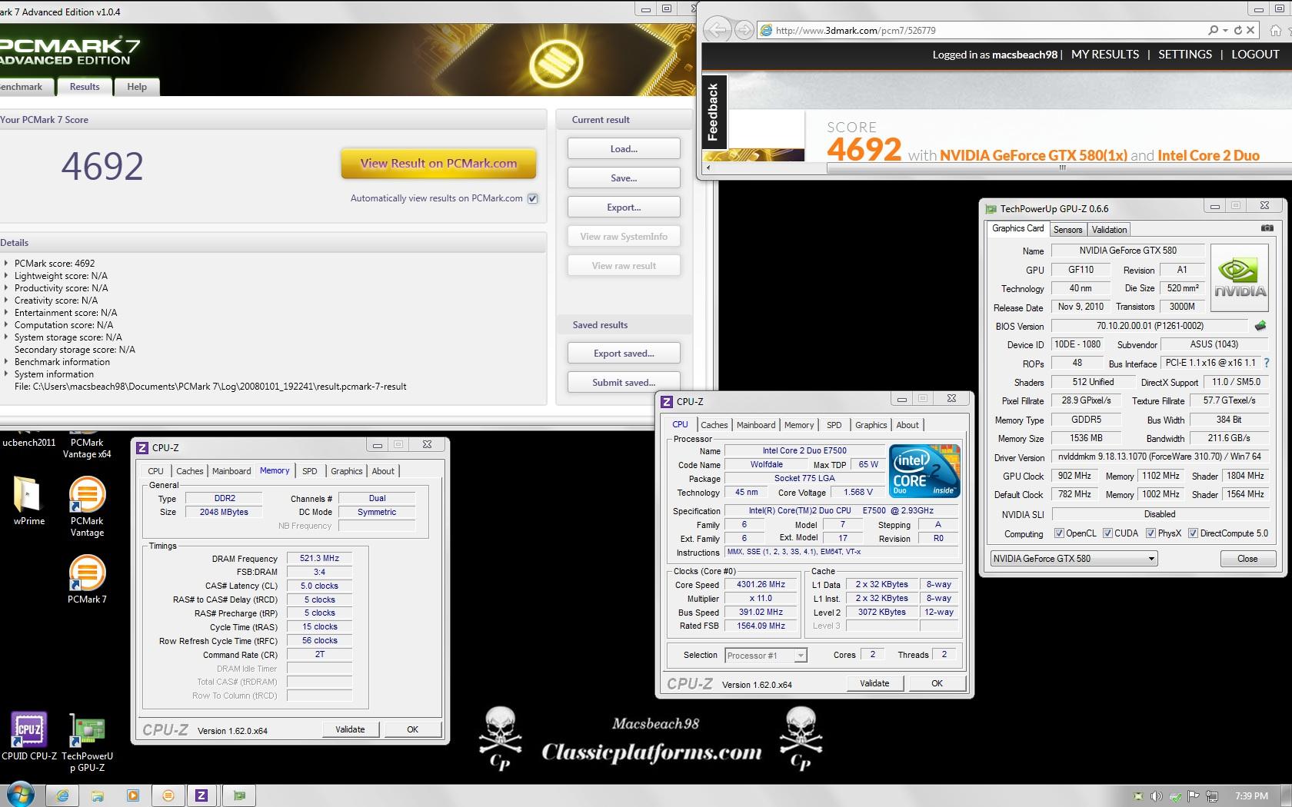1292x807 pixels.
Task: Click the browser Refresh icon
Action: (1237, 30)
